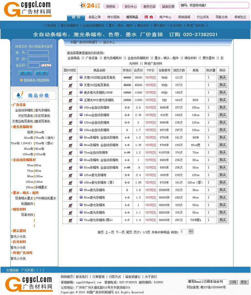Expand the 广告设备 category arrow
251x295 pixels.
(x=12, y=105)
